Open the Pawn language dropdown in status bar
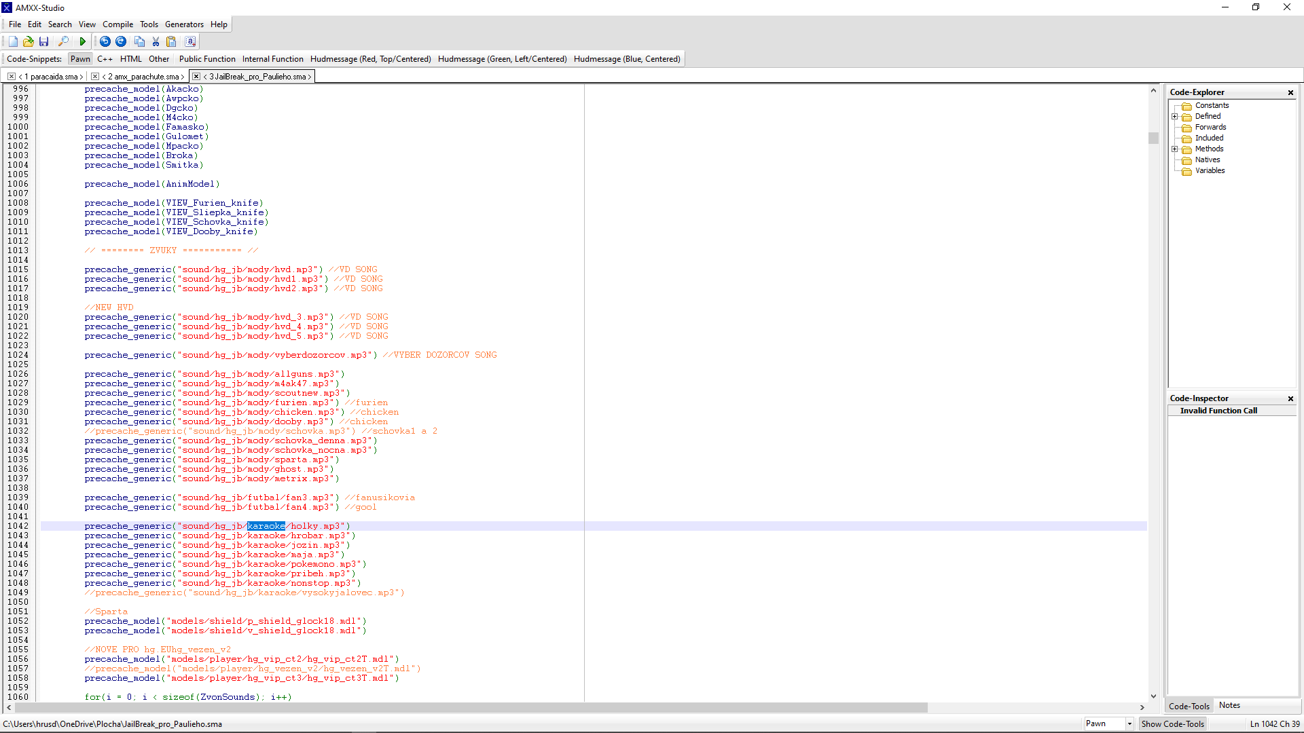The image size is (1304, 733). (1129, 723)
